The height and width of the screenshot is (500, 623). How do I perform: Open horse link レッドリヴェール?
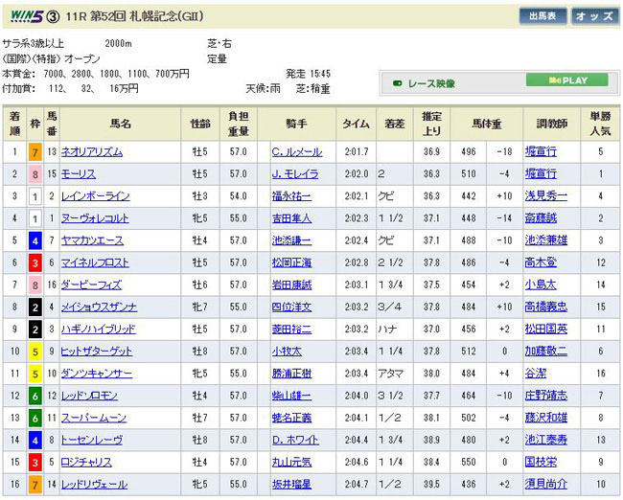point(94,485)
